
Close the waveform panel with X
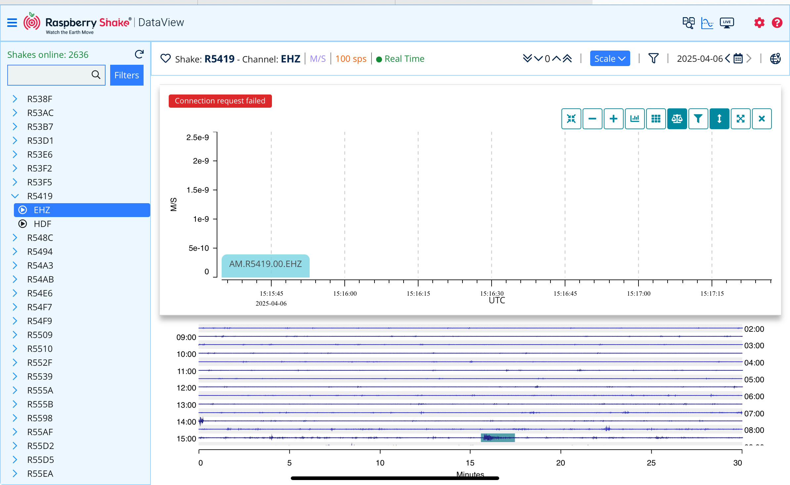pyautogui.click(x=762, y=119)
